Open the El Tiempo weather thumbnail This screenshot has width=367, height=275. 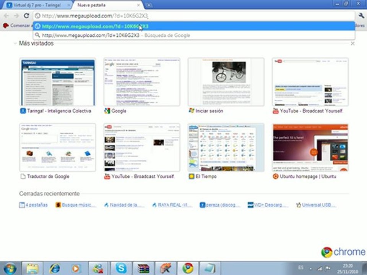[x=226, y=147]
